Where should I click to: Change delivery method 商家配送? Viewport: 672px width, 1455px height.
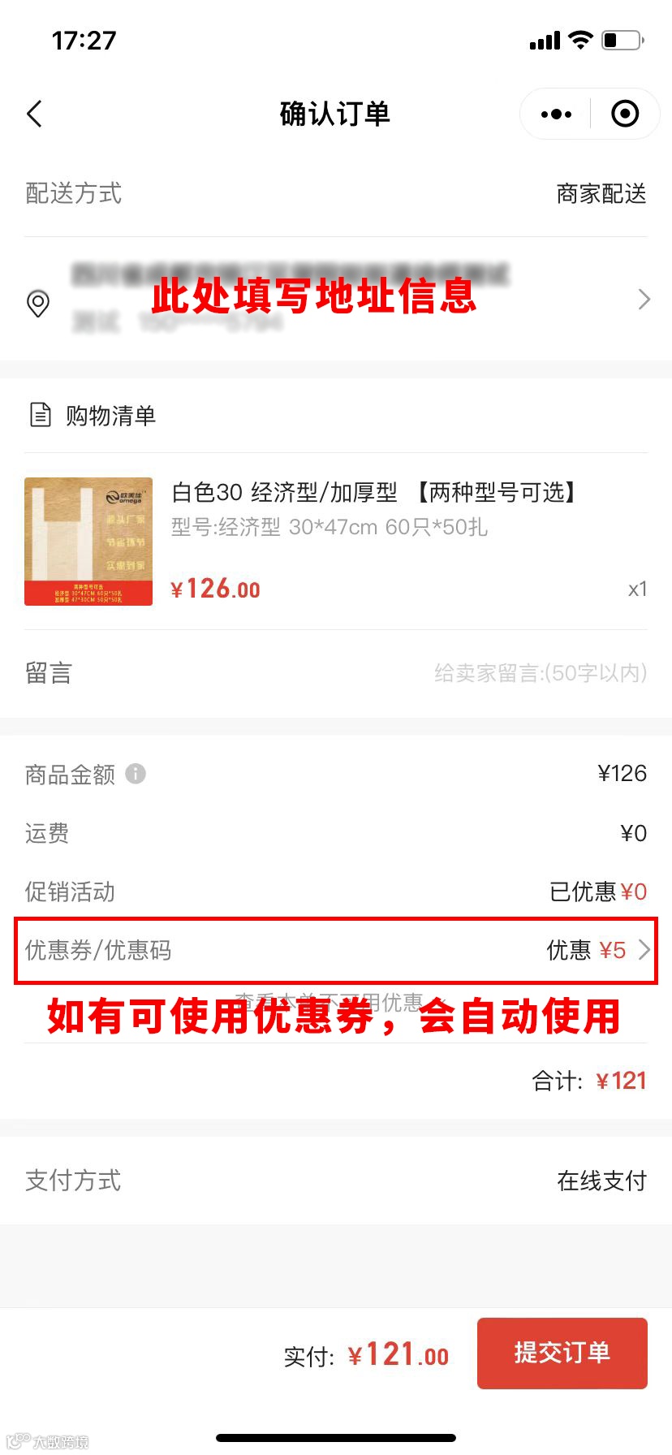point(601,194)
